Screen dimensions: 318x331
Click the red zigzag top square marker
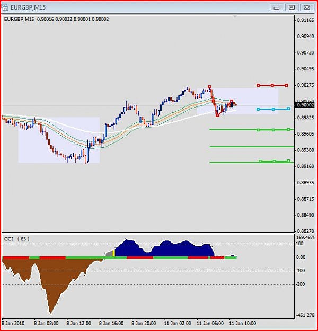[x=209, y=87]
